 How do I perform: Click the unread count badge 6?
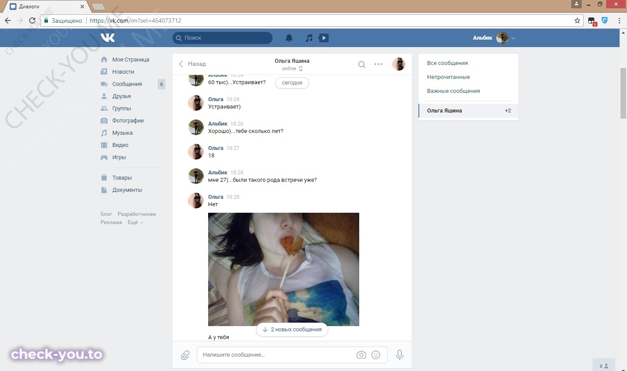(x=162, y=84)
